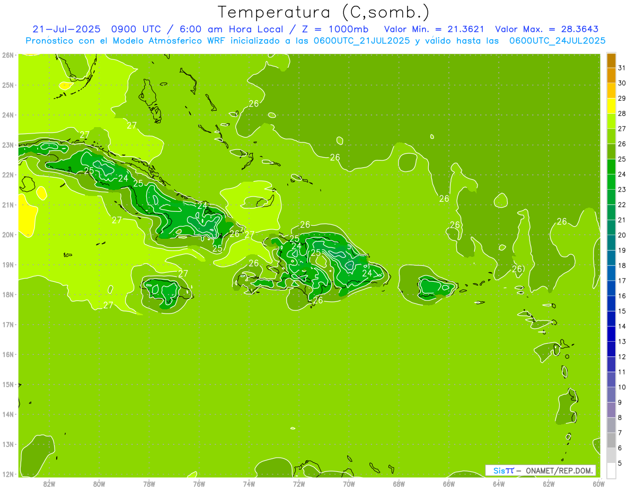Image resolution: width=636 pixels, height=491 pixels.
Task: Click the colorbar scale label "29"
Action: [622, 99]
